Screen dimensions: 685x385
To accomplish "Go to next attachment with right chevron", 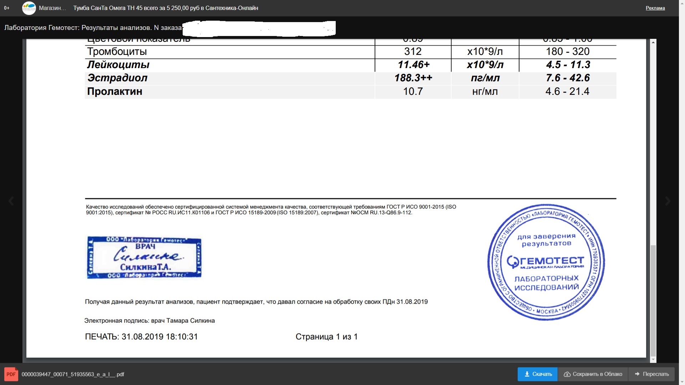I will pos(668,201).
